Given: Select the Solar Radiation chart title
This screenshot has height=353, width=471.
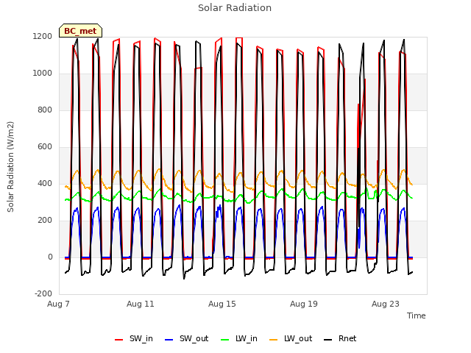Looking at the screenshot, I should tap(235, 8).
